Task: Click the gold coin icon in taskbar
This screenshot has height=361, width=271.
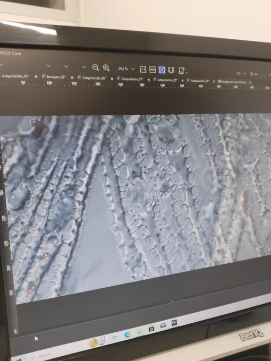Action: click(94, 342)
